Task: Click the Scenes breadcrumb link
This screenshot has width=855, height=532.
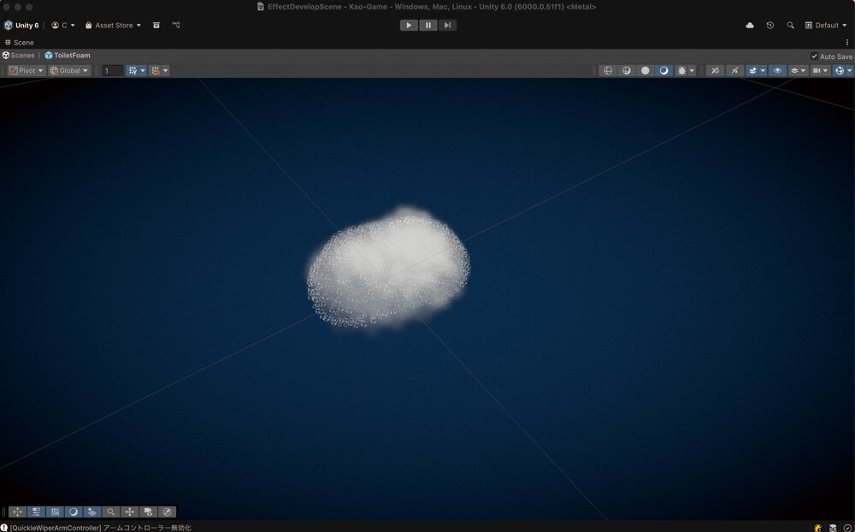Action: (19, 56)
